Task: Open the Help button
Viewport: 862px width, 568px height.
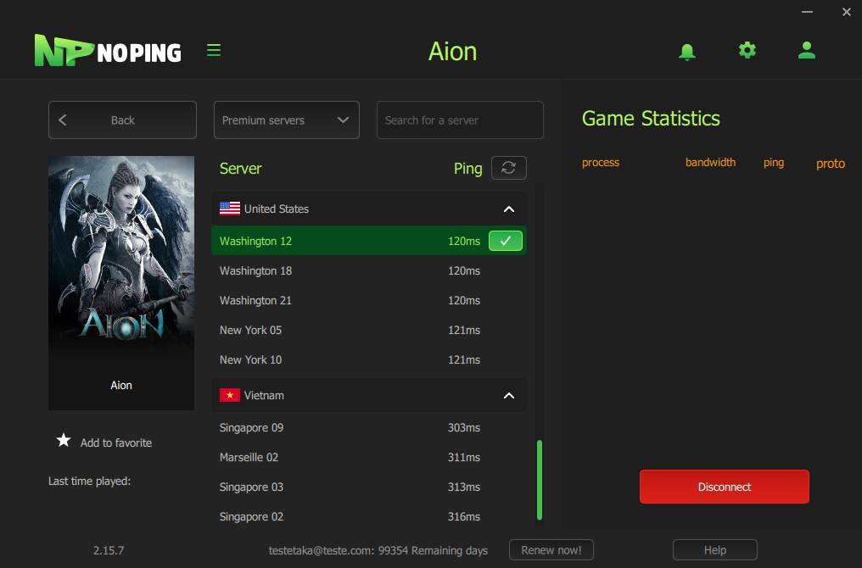Action: [x=714, y=550]
